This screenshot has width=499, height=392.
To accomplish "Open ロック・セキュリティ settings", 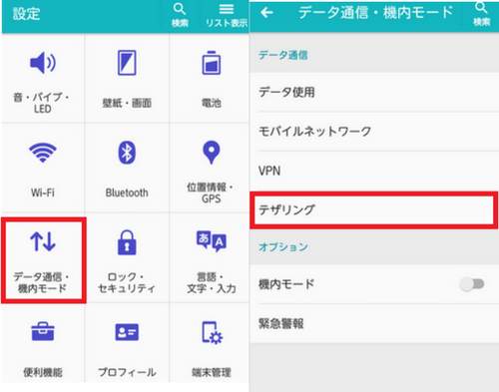I will [x=127, y=258].
